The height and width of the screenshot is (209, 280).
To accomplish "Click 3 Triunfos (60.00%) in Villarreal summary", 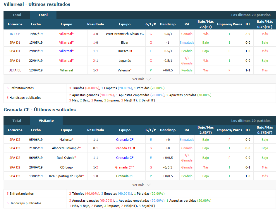I will coord(84,88).
